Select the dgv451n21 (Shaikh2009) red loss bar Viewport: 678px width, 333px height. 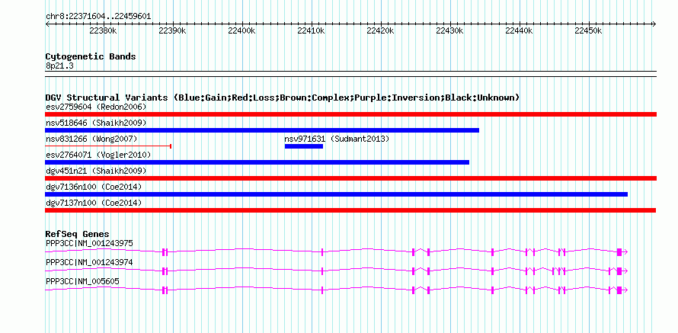pyautogui.click(x=350, y=178)
